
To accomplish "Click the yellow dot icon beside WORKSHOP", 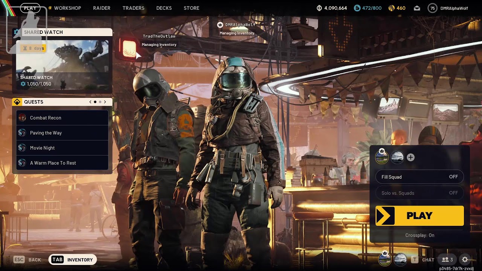I will 50,8.
